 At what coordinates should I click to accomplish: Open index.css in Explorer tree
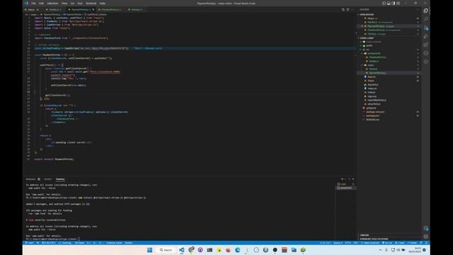[372, 89]
